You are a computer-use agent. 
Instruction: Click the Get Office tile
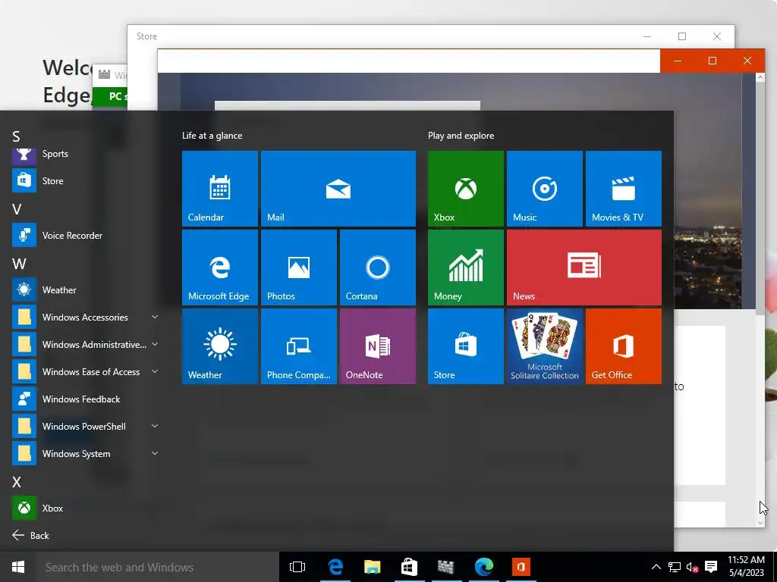pos(624,346)
